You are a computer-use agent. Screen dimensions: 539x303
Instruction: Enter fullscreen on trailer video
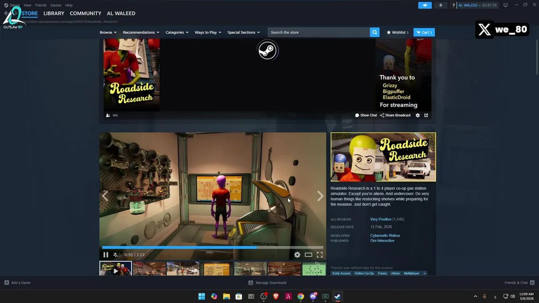(320, 255)
